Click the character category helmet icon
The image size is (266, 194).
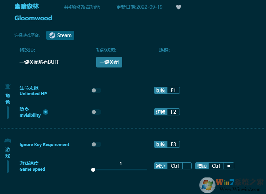point(8,87)
